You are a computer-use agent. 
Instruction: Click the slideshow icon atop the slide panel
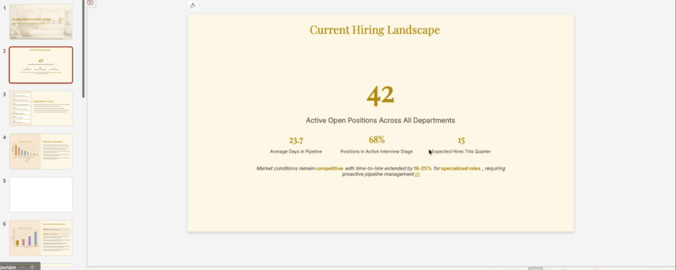tap(90, 3)
